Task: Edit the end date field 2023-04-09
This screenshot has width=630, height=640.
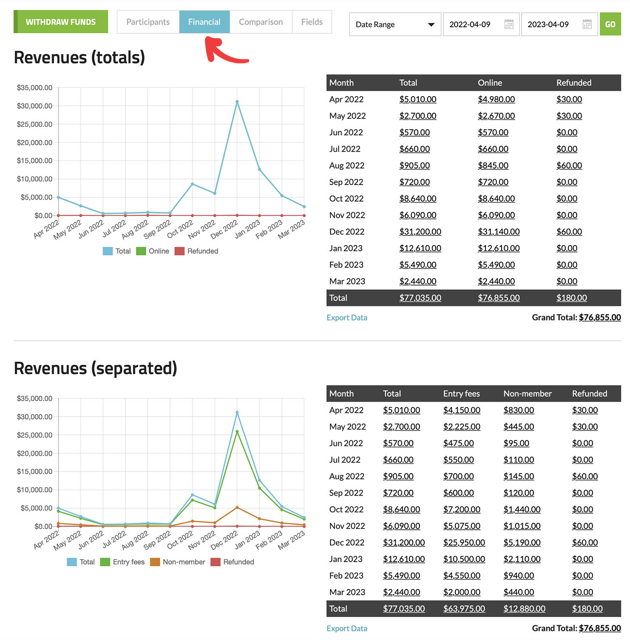Action: click(548, 24)
